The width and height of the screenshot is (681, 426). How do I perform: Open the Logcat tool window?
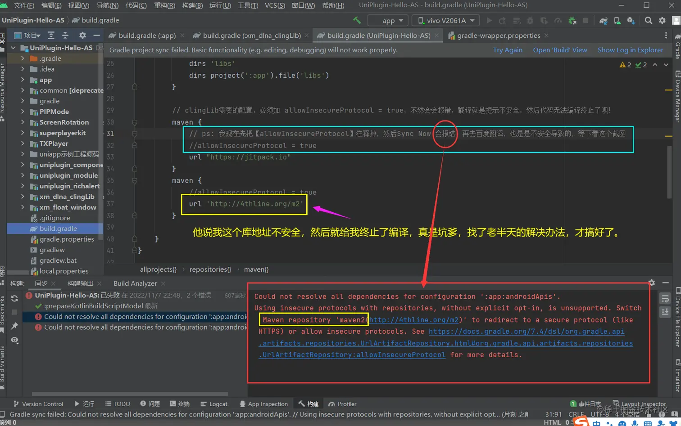(214, 404)
